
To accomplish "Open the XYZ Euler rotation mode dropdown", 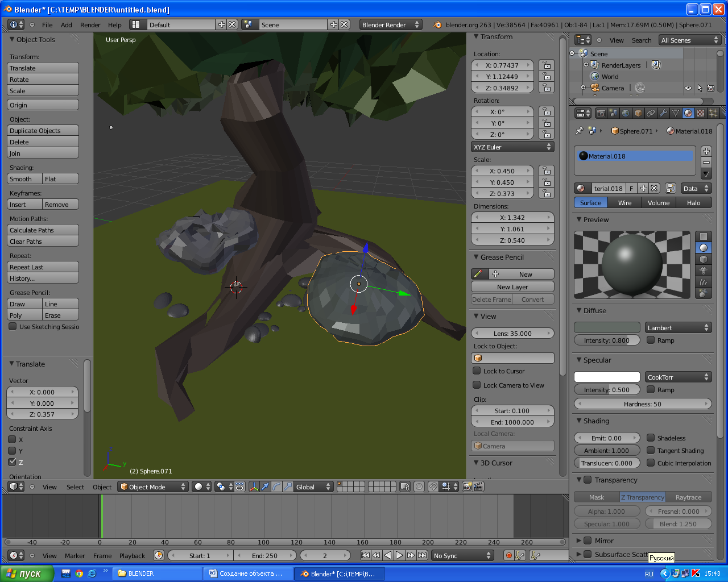I will pyautogui.click(x=512, y=147).
